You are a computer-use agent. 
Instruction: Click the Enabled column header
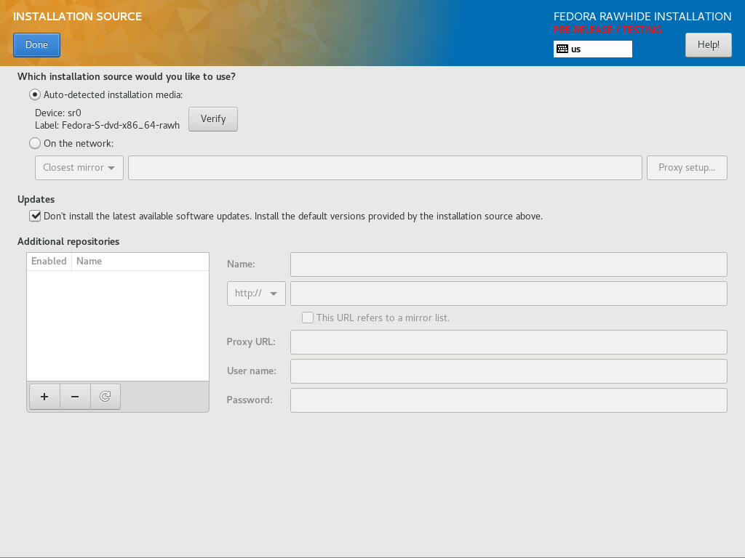pyautogui.click(x=49, y=262)
